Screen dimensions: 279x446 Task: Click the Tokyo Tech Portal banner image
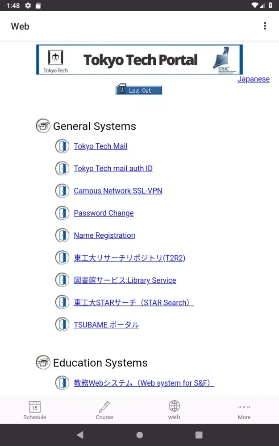pos(139,59)
